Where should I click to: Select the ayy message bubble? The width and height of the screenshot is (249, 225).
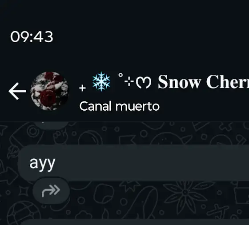[x=133, y=163]
